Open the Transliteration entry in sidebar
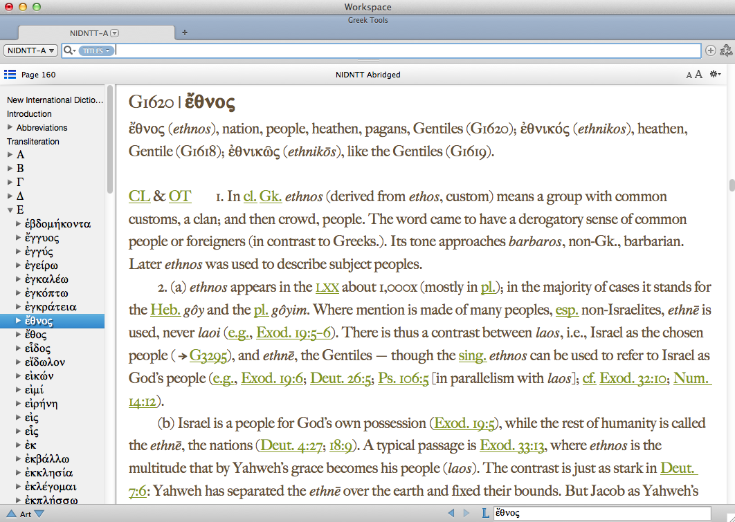 [x=33, y=141]
